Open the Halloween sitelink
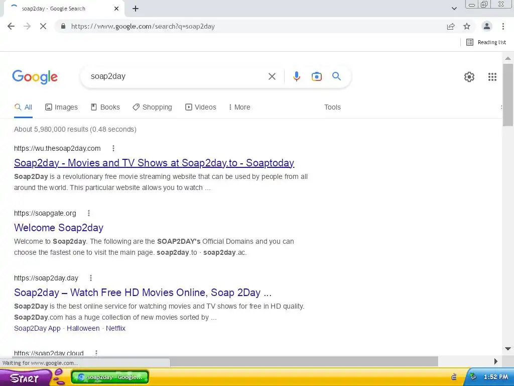This screenshot has height=386, width=514. tap(83, 328)
